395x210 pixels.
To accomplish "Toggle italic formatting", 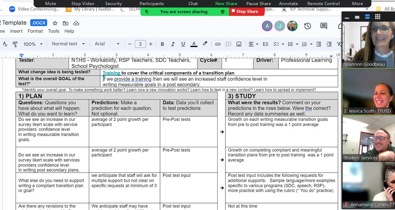I will click(173, 44).
